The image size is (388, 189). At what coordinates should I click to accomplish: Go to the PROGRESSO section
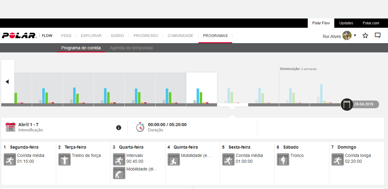[146, 36]
